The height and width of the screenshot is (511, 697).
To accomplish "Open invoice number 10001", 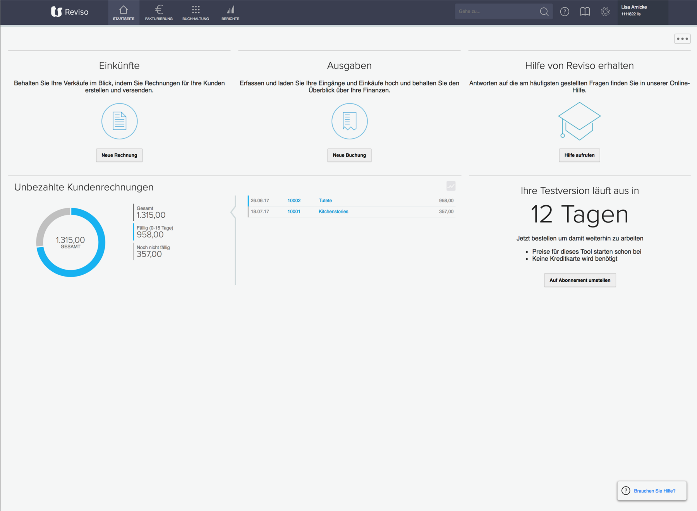I will pyautogui.click(x=294, y=212).
